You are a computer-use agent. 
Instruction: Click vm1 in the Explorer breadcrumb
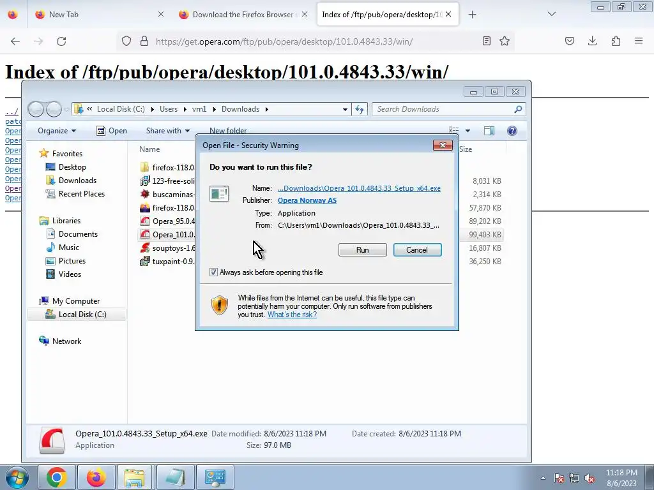[x=199, y=109]
